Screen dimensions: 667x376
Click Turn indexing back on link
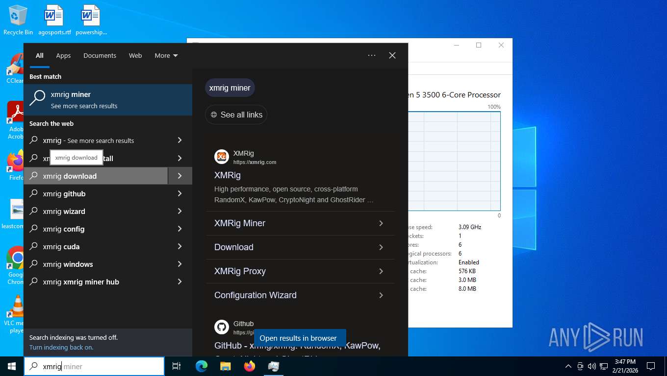(x=61, y=347)
